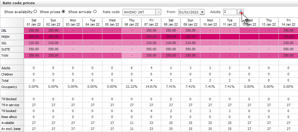
Task: Click the Ttl blocked row label
Action: click(12, 99)
